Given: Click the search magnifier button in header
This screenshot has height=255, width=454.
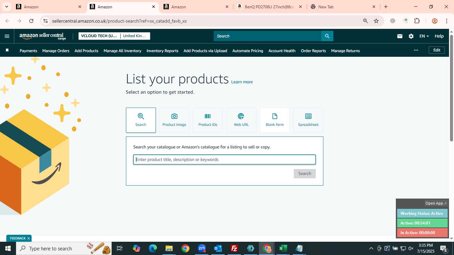Looking at the screenshot, I should point(327,36).
